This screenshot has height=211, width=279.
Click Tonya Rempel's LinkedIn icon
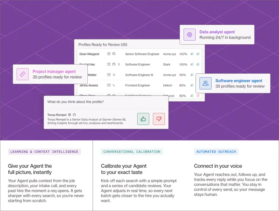click(x=70, y=115)
